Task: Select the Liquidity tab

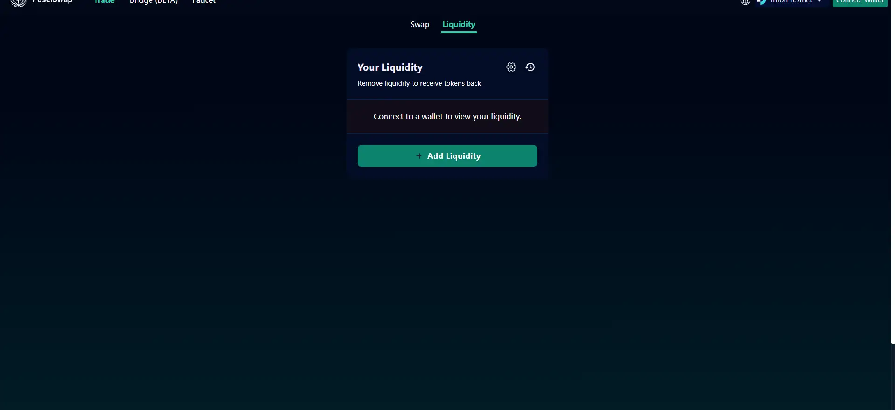Action: tap(459, 25)
